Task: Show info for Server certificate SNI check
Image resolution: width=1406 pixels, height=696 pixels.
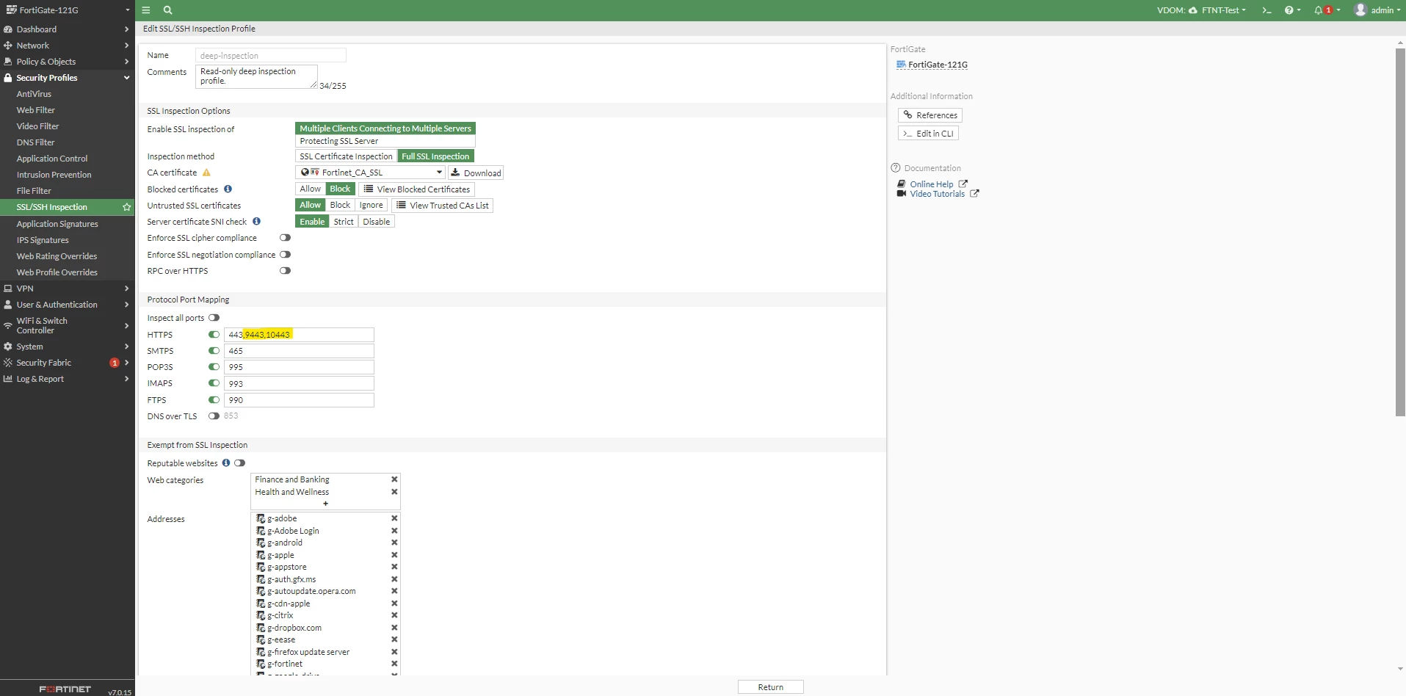Action: [256, 221]
